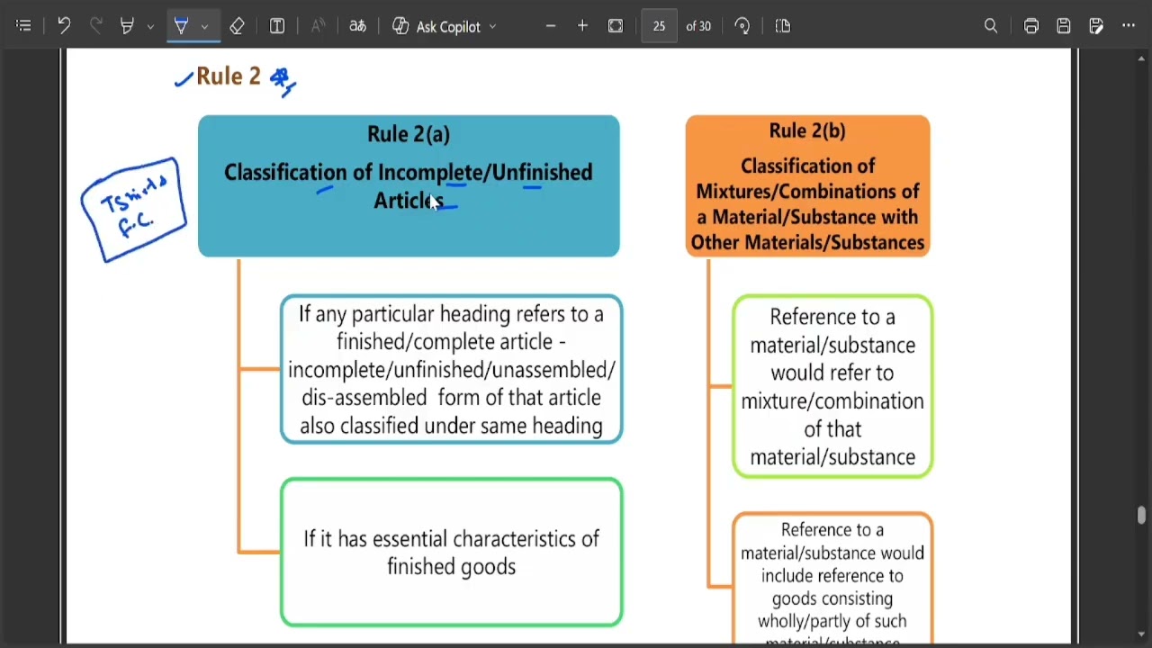
Task: Click the Save as icon
Action: coord(1096,26)
